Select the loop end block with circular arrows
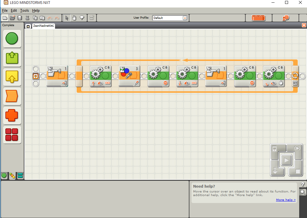This screenshot has height=218, width=307. tap(295, 76)
